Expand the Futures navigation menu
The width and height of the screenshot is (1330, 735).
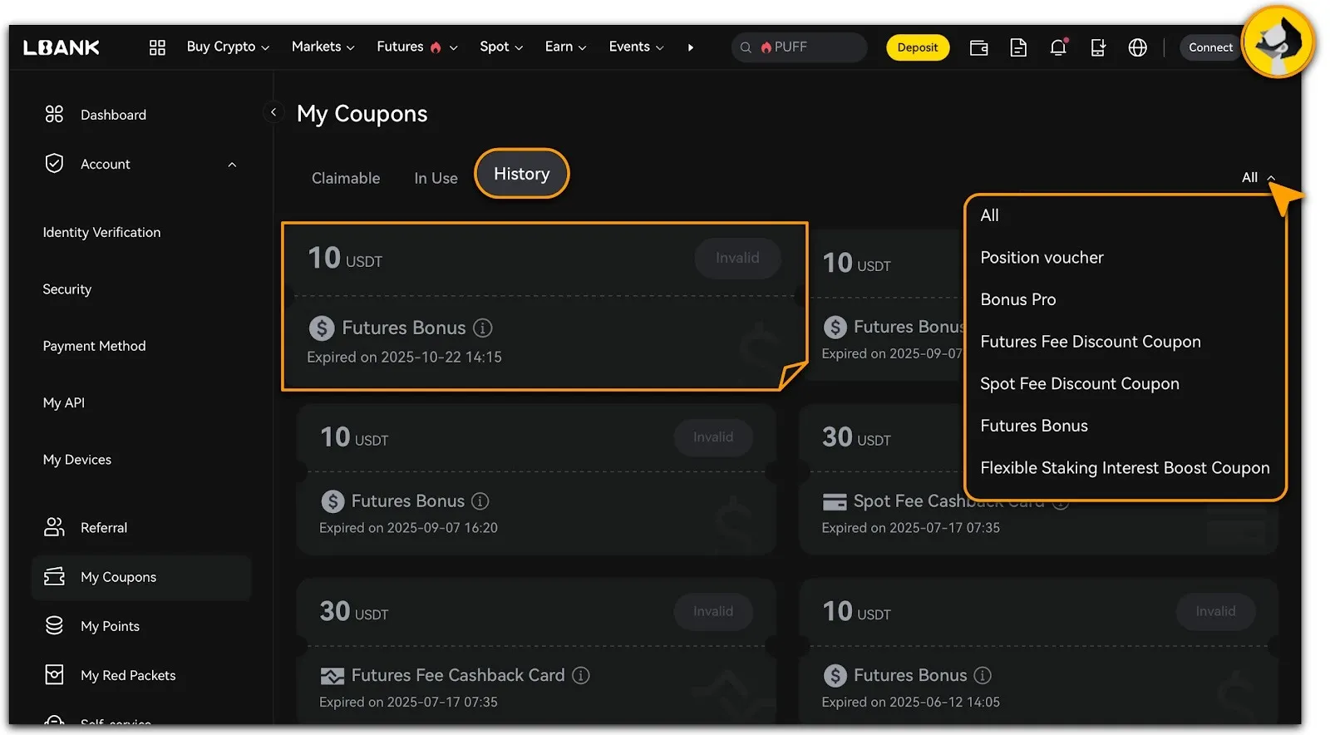[x=416, y=47]
